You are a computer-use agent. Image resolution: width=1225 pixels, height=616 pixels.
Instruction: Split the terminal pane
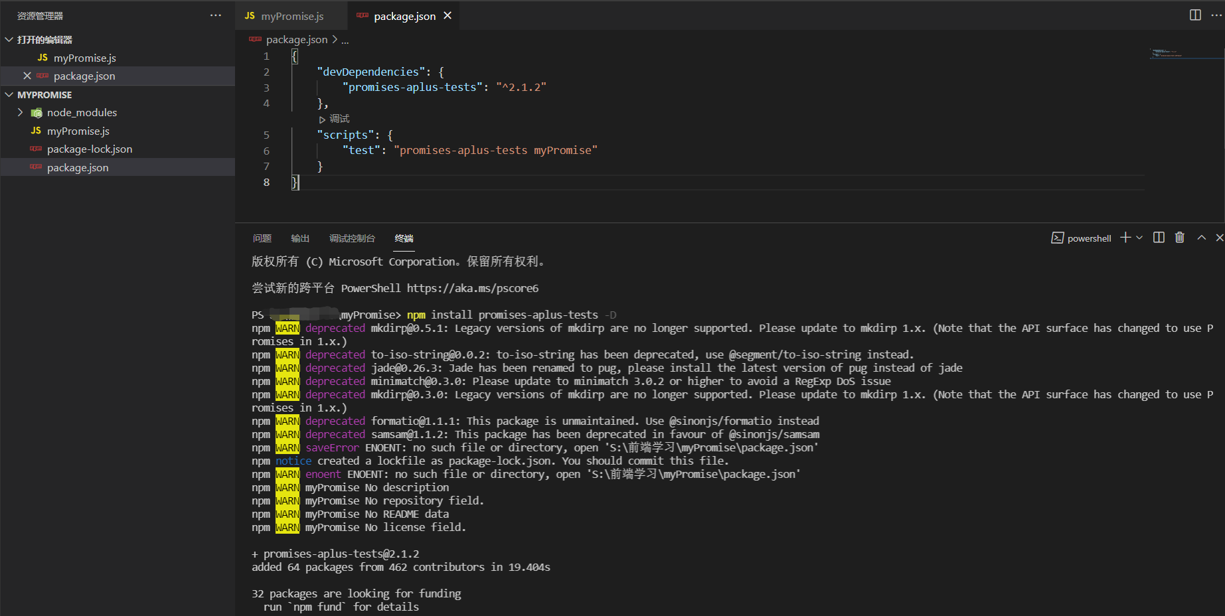click(1159, 238)
